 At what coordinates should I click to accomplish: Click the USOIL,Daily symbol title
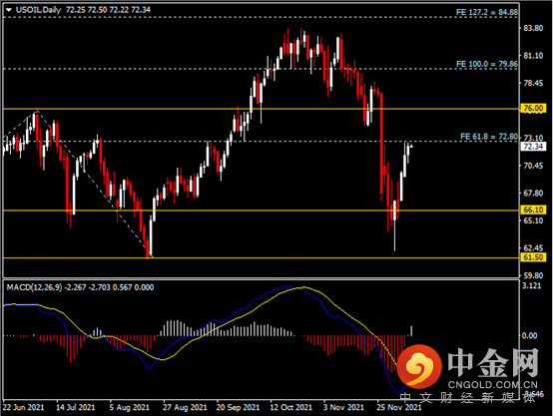pos(39,10)
